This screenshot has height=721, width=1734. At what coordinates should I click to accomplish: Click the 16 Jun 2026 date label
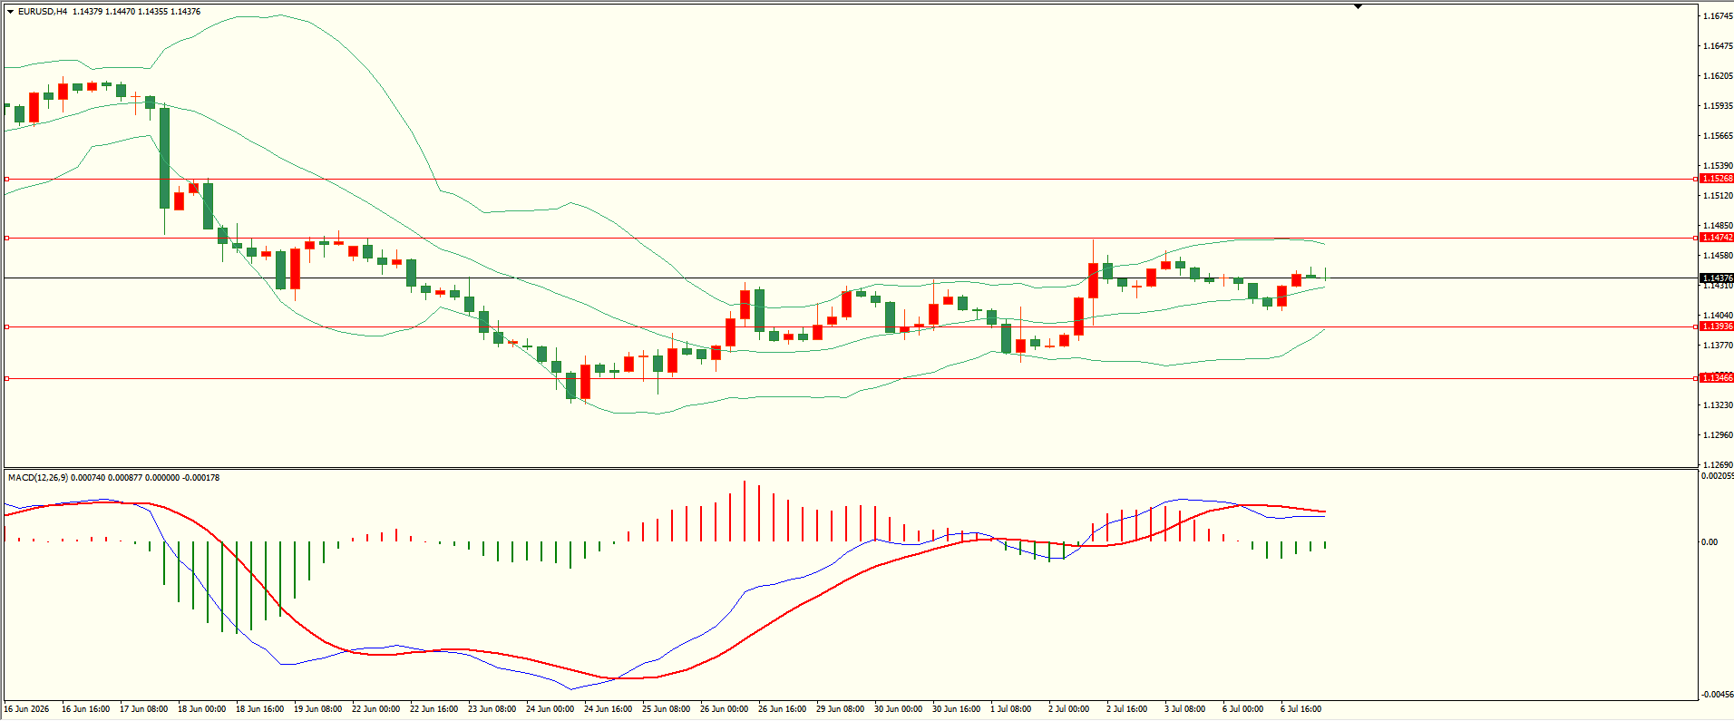[27, 709]
